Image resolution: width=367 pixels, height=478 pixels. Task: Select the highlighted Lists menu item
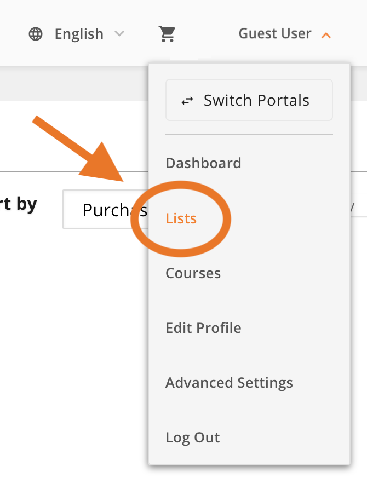click(x=181, y=218)
